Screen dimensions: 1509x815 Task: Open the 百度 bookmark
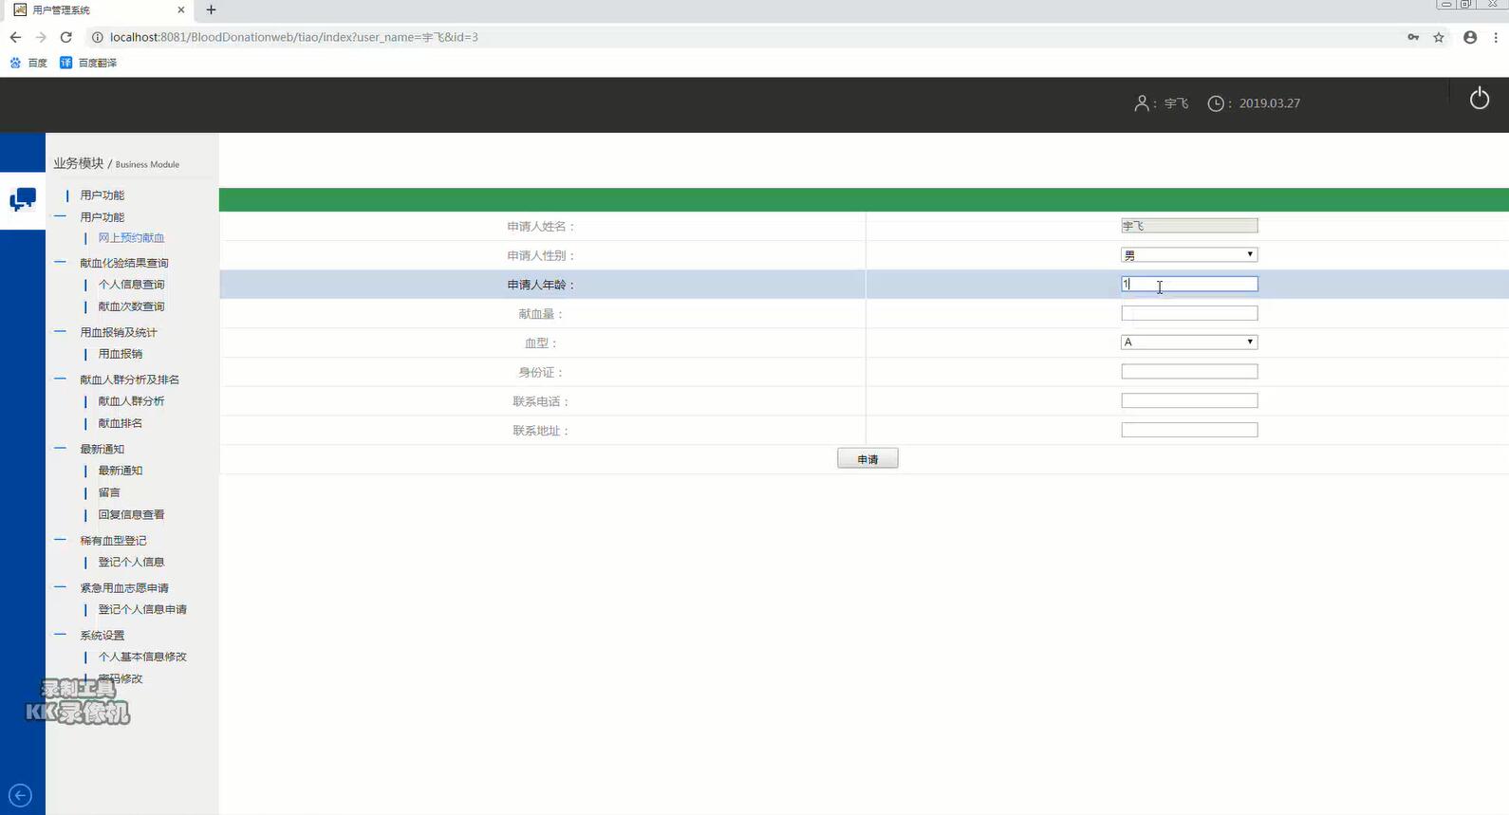click(28, 63)
